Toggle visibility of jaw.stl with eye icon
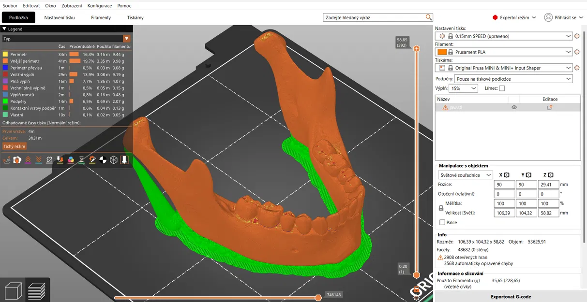Screen dimensions: 587x302 [x=514, y=107]
